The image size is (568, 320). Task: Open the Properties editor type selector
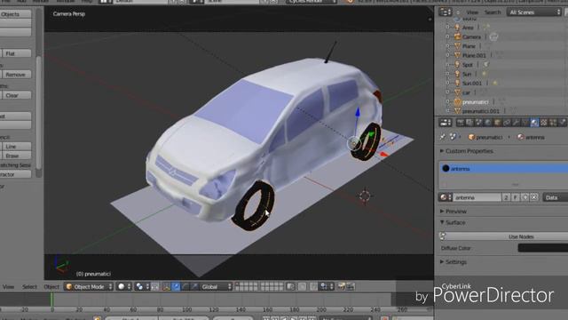click(x=446, y=123)
